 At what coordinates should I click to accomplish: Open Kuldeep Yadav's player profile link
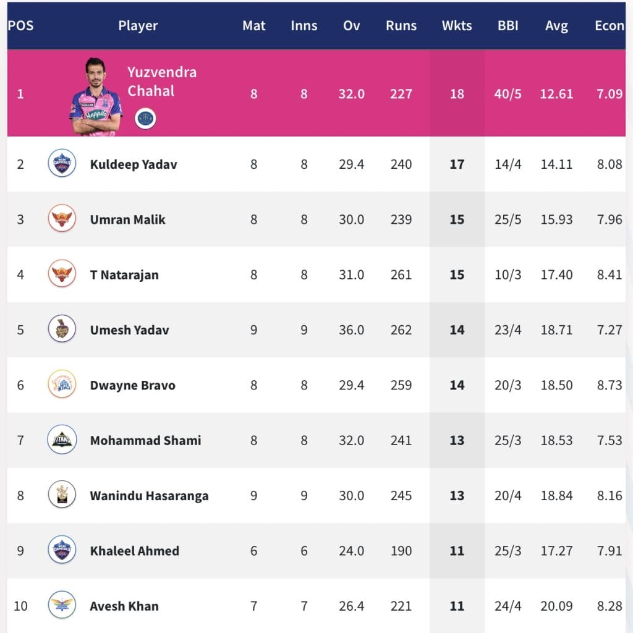(134, 164)
